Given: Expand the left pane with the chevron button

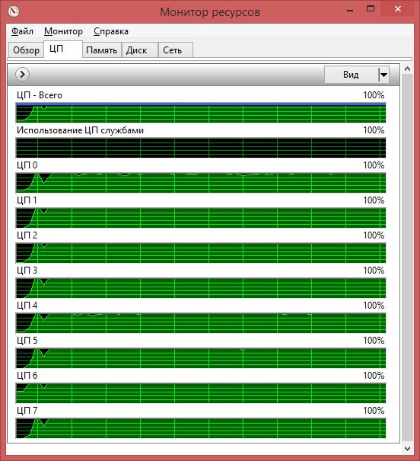Looking at the screenshot, I should 22,74.
